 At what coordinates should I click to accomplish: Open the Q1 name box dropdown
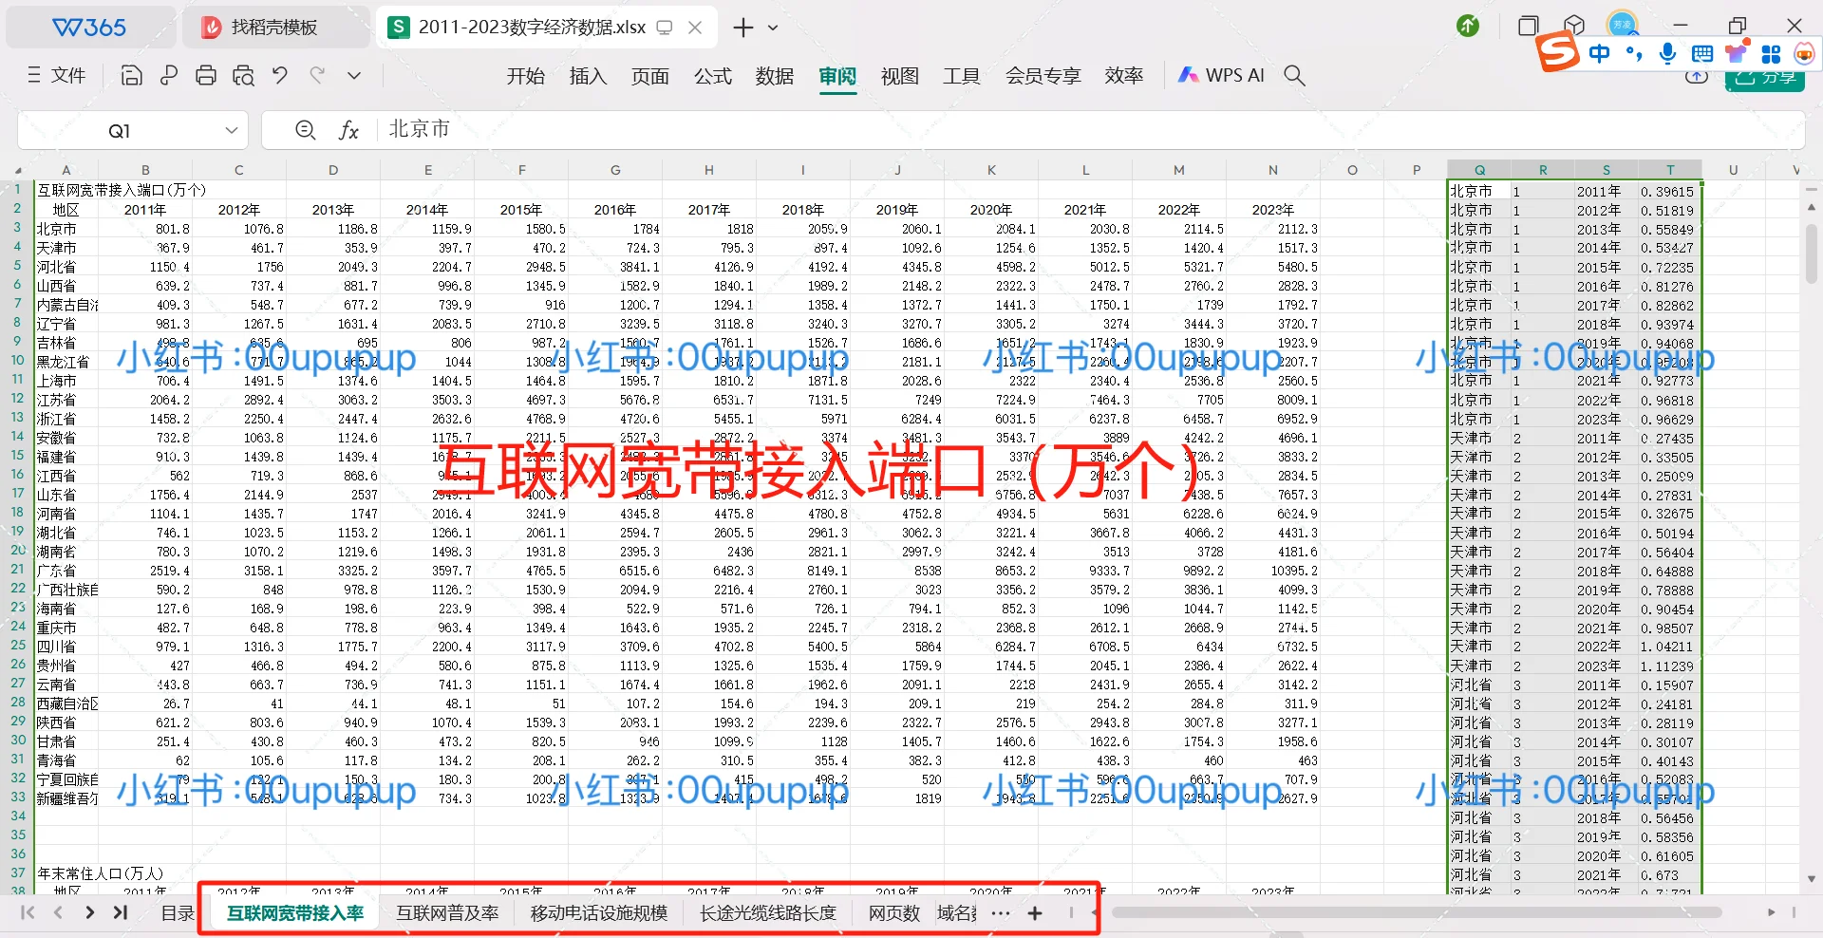pyautogui.click(x=231, y=129)
